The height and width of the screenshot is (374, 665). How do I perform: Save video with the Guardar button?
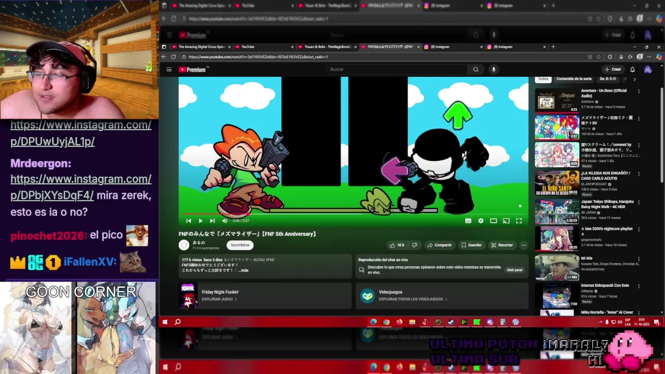pyautogui.click(x=471, y=245)
